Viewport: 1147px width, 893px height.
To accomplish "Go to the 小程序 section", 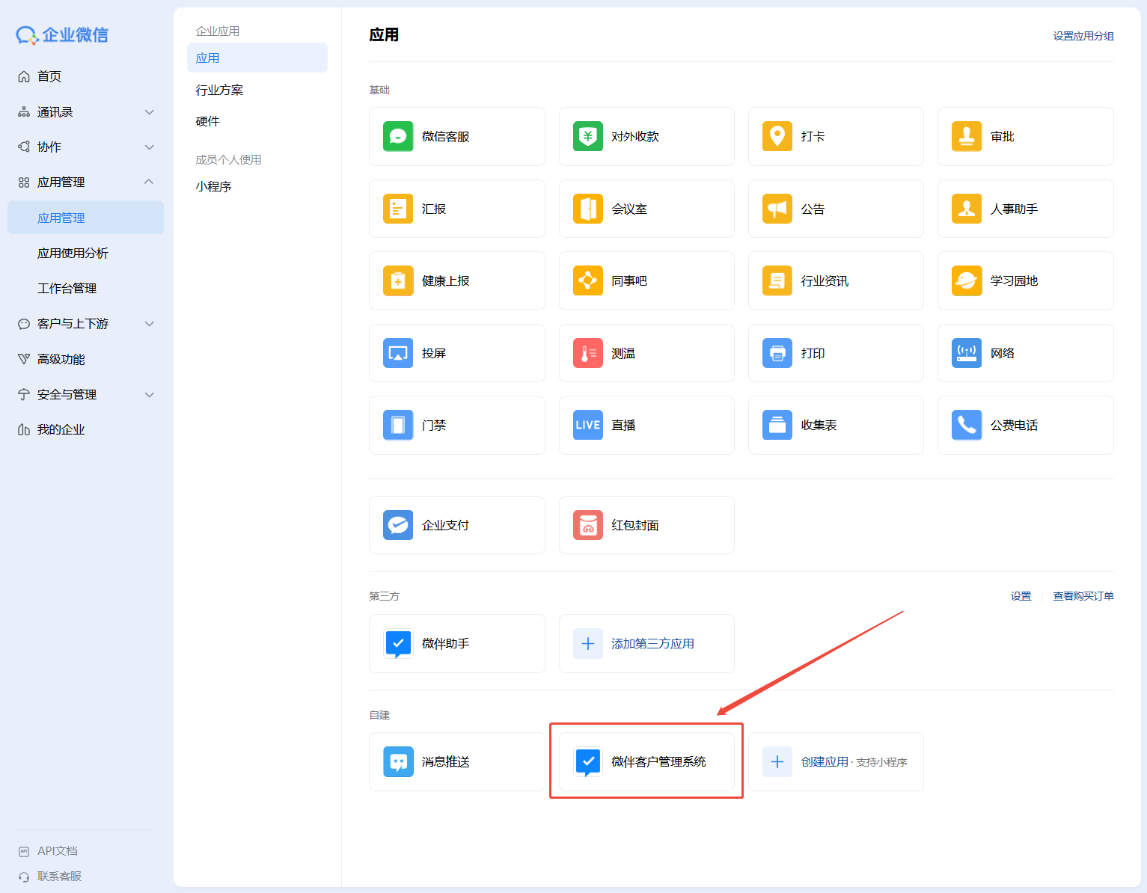I will pos(213,186).
